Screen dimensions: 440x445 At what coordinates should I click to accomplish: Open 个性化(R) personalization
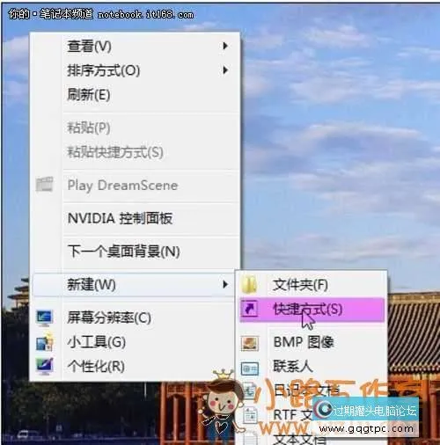coord(135,367)
